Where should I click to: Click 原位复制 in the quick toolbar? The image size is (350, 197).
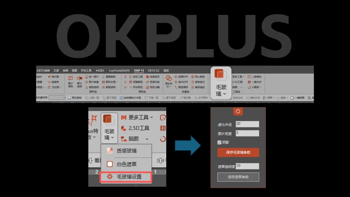tap(75, 98)
